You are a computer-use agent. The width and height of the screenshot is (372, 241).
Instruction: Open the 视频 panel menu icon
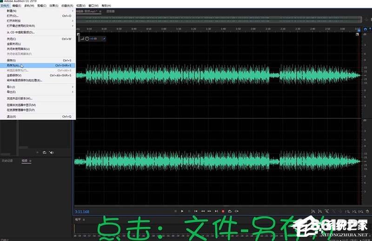(x=30, y=161)
